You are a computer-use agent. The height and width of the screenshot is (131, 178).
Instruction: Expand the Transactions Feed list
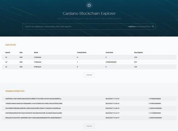pos(89,126)
